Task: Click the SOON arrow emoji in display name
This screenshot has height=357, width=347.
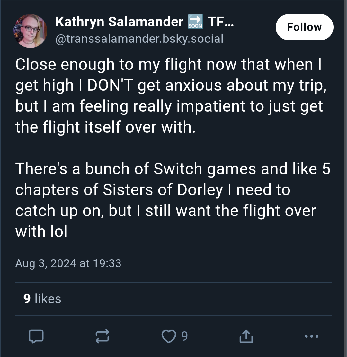Action: pos(196,22)
